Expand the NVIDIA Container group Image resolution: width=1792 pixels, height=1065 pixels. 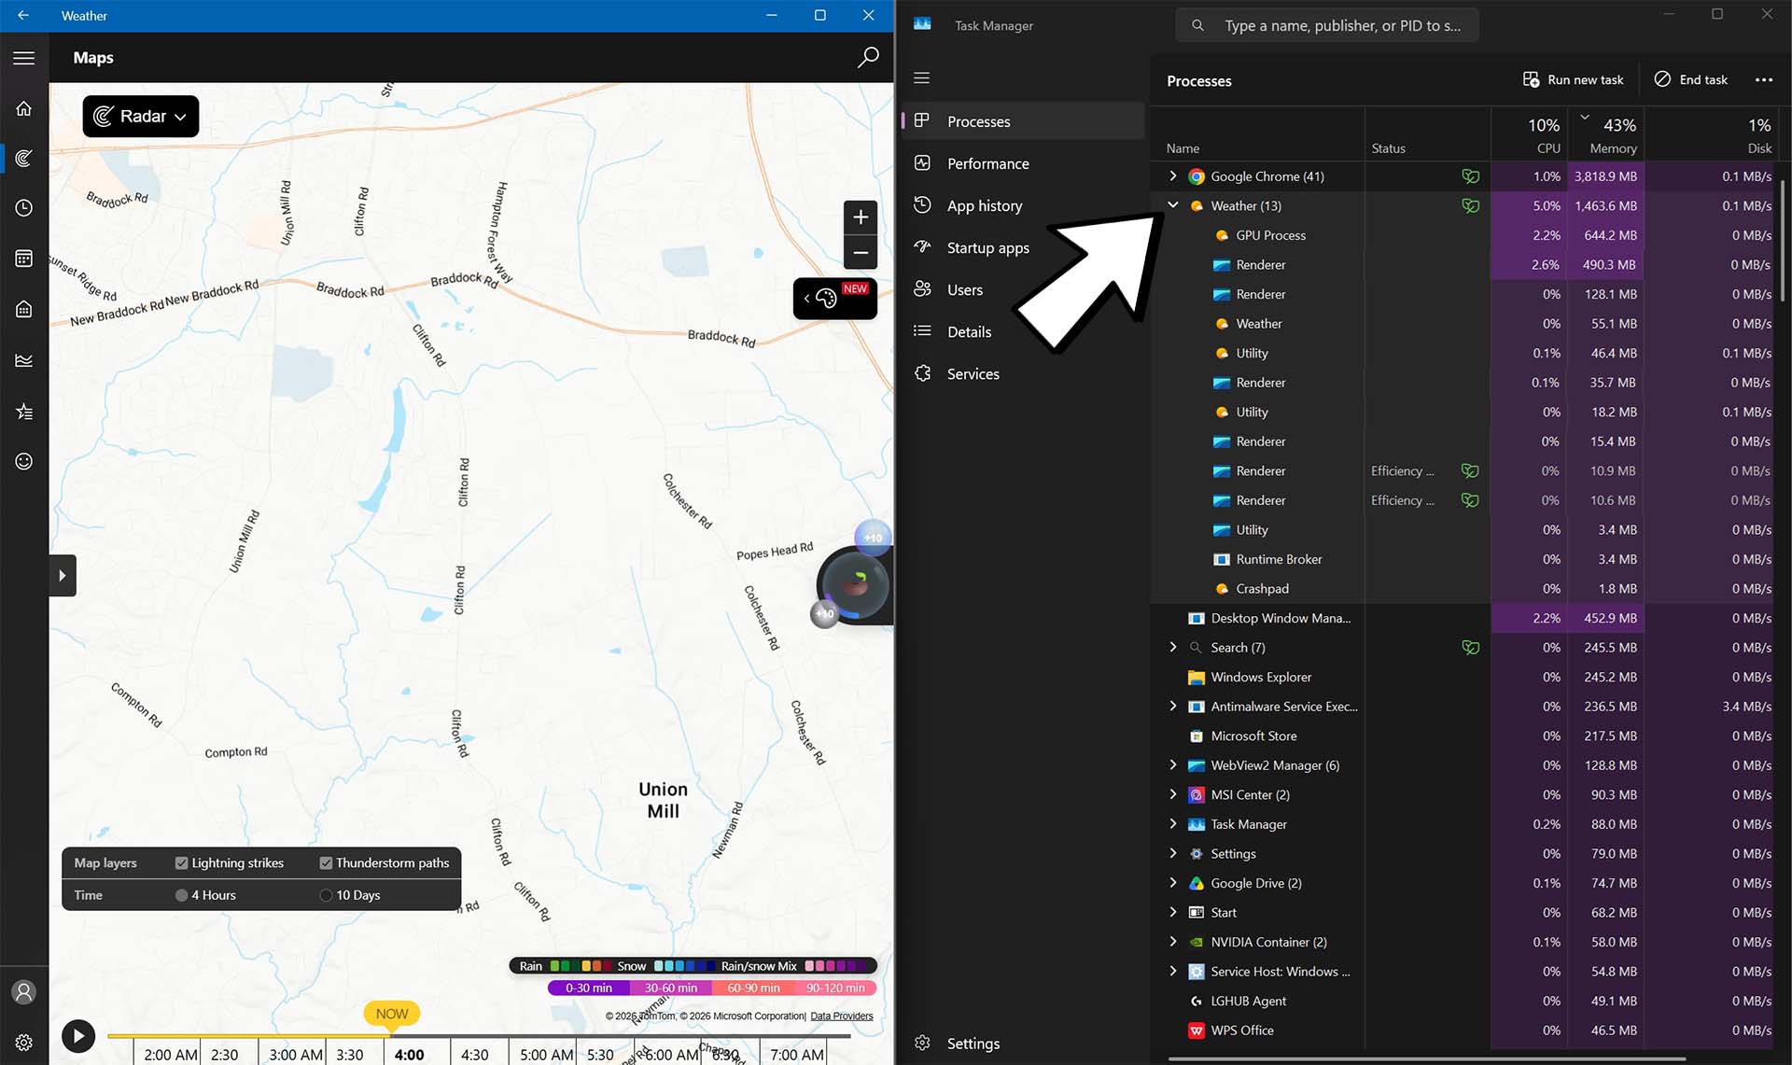1173,941
